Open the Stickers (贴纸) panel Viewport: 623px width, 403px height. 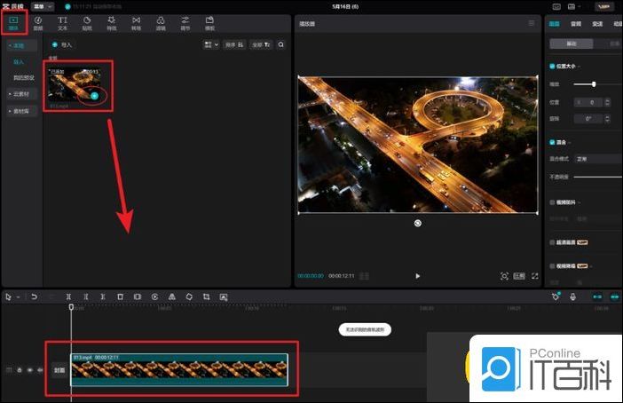click(x=87, y=22)
